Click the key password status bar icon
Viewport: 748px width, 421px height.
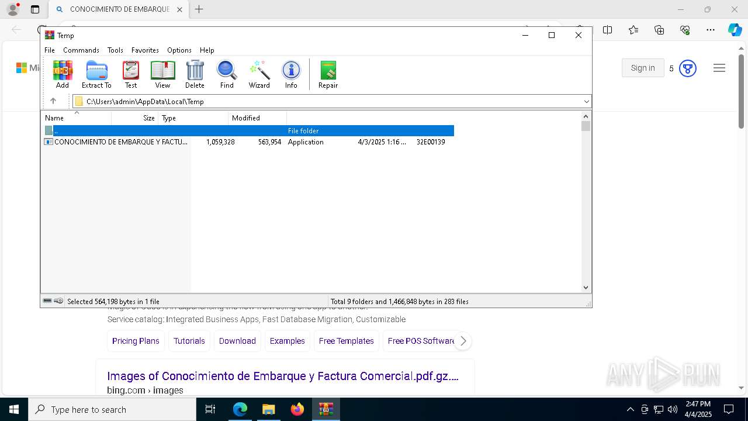point(58,301)
